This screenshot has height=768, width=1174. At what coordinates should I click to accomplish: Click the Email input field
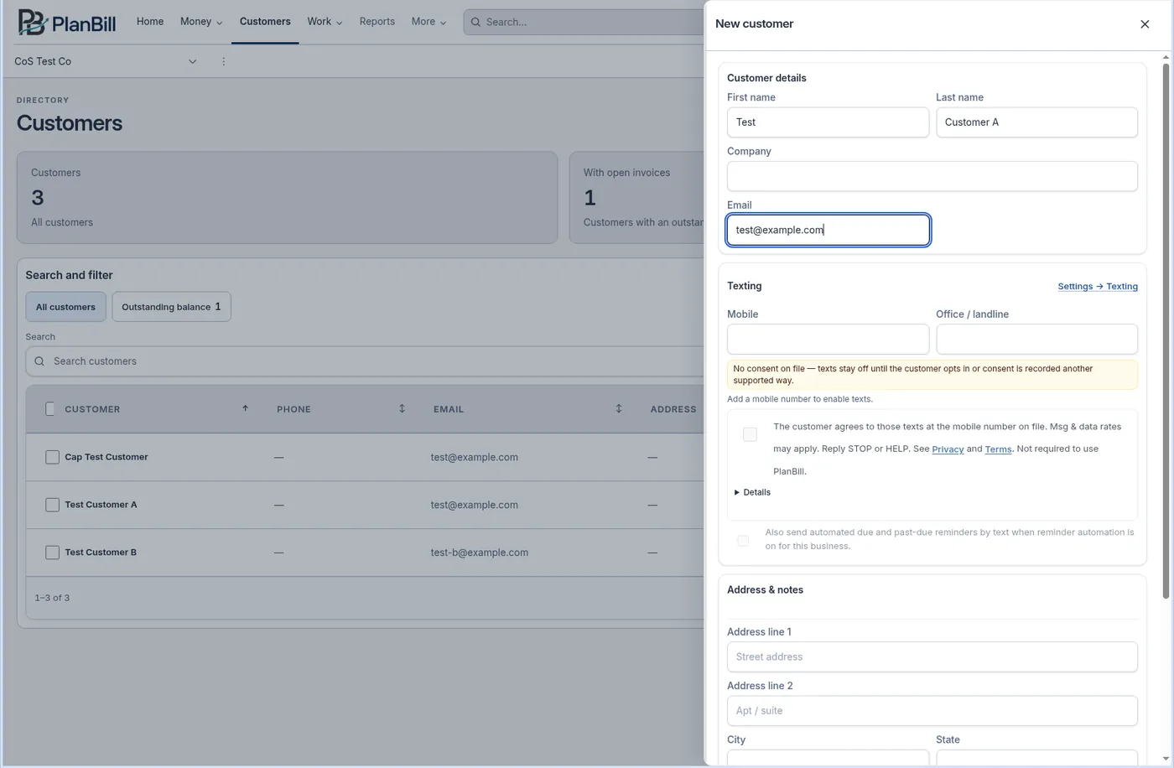click(x=828, y=230)
